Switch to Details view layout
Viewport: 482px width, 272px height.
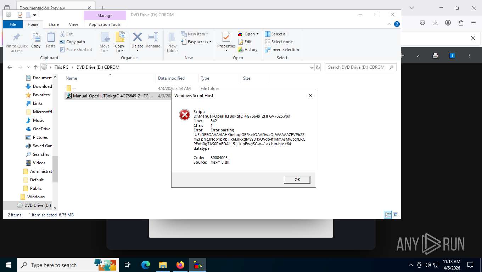388,215
